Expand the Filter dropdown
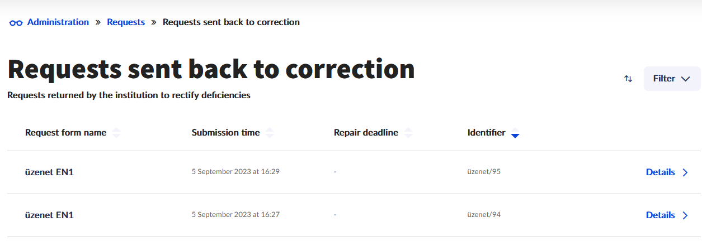Image resolution: width=702 pixels, height=241 pixels. 672,79
